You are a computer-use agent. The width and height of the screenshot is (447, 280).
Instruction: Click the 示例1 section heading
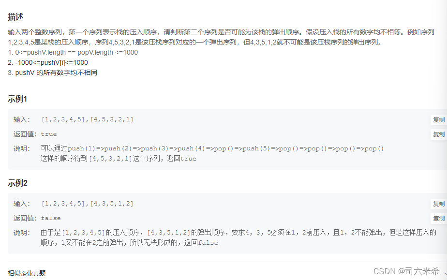[x=18, y=98]
